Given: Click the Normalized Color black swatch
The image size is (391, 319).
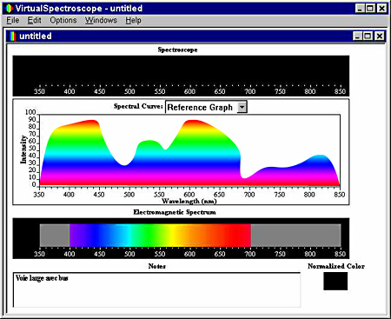Looking at the screenshot, I should (335, 281).
